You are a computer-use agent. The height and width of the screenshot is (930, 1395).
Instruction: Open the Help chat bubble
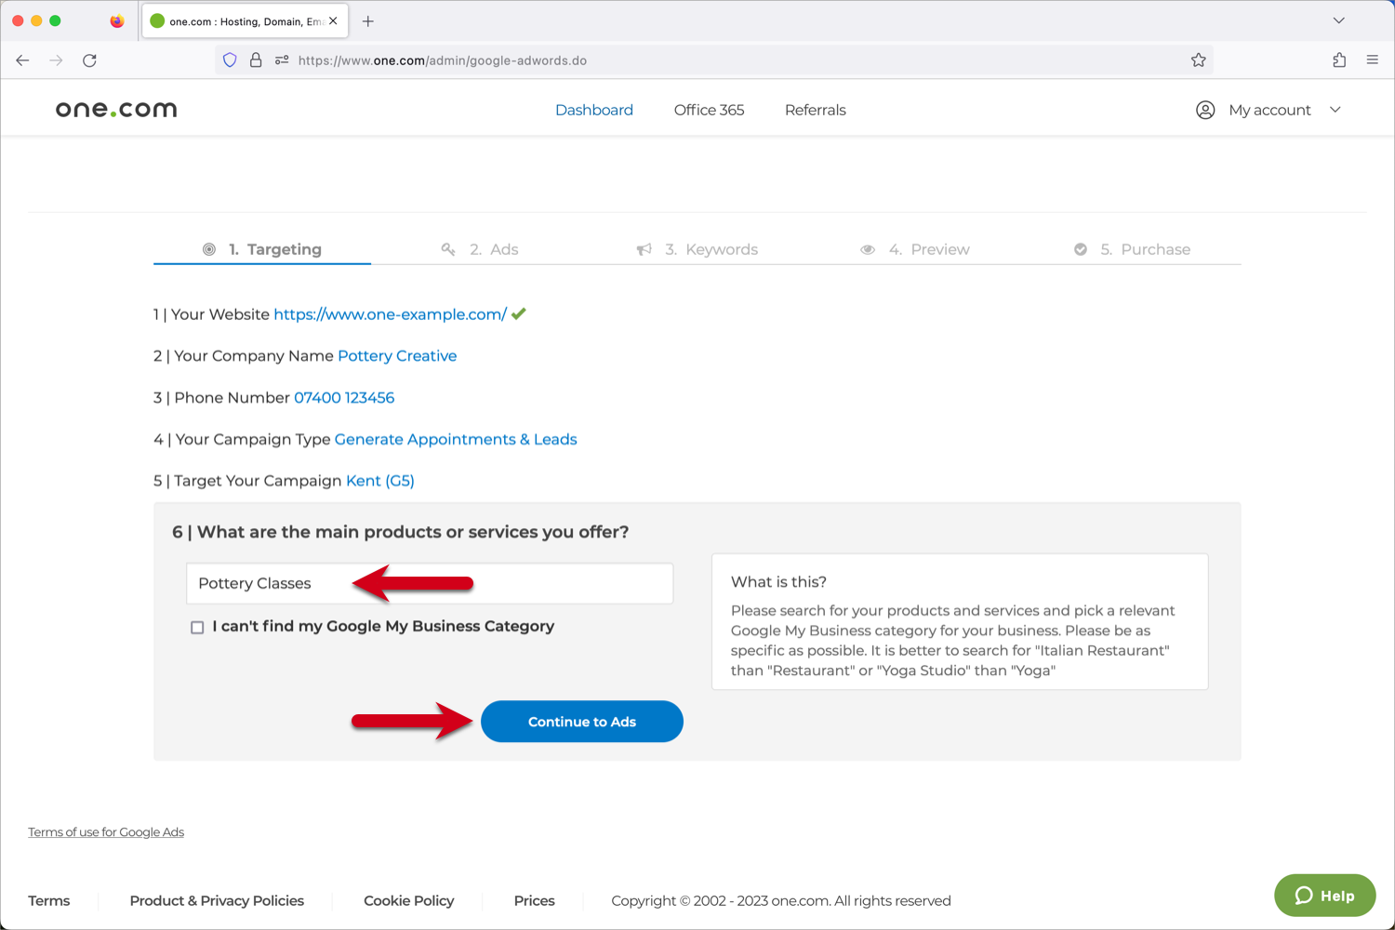[x=1324, y=896]
